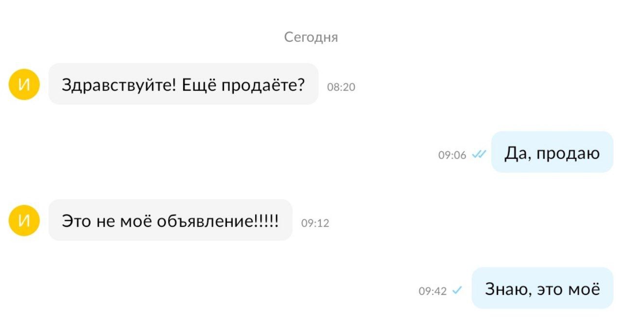Click the 08:20 timestamp
Viewport: 622px width, 324px height.
(341, 88)
